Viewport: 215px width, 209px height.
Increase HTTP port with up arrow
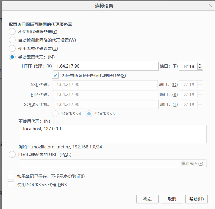pyautogui.click(x=200, y=64)
